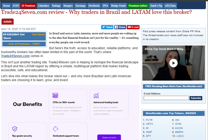Open the Mergers menu
Viewport: 208px width, 140px height.
click(x=68, y=6)
